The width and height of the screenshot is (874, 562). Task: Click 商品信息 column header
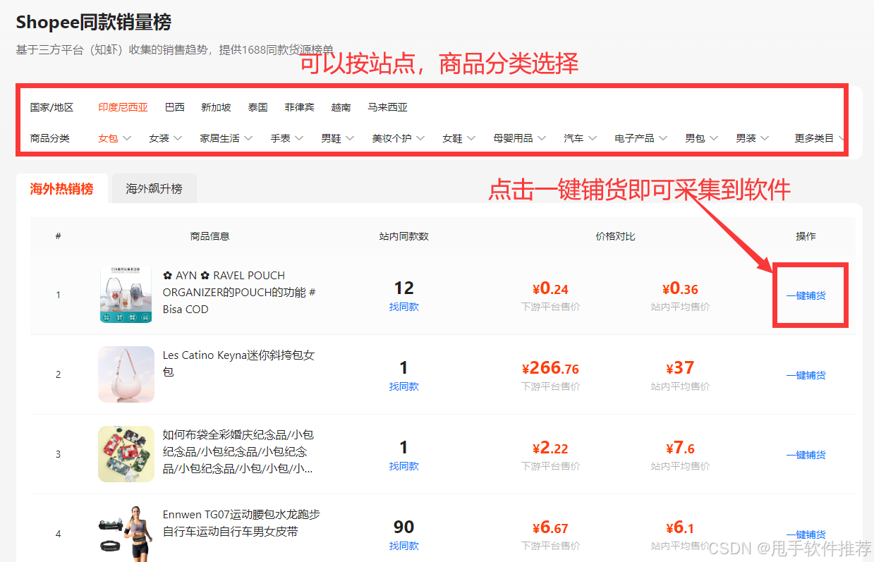pyautogui.click(x=210, y=236)
